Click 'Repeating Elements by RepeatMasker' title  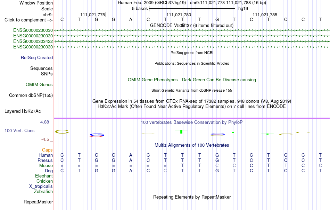click(x=192, y=197)
